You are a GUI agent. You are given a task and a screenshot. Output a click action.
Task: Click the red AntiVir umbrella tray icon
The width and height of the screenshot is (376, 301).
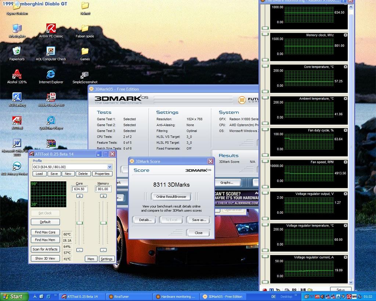click(349, 297)
